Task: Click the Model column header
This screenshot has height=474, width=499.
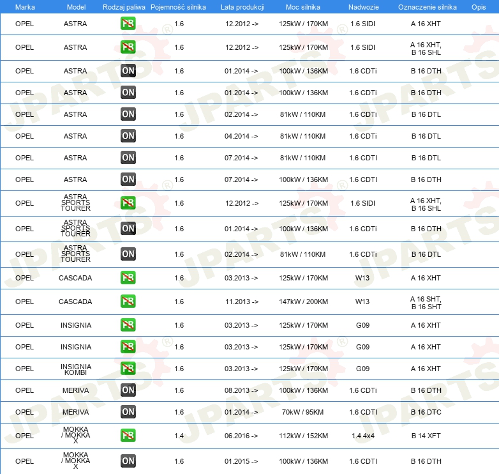Action: click(76, 7)
